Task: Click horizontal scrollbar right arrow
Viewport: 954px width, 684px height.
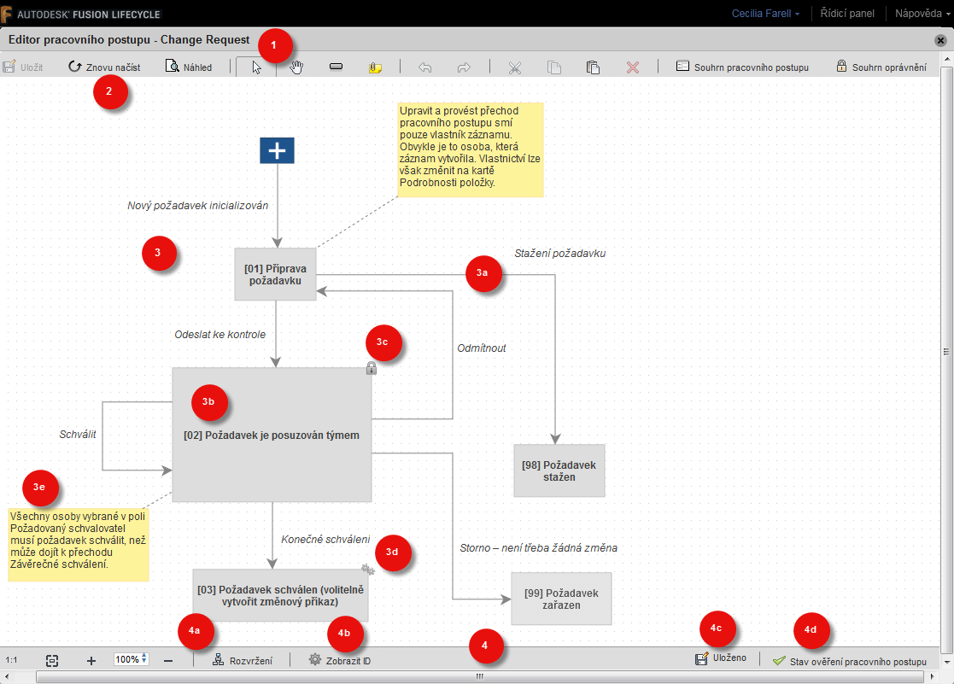Action: coord(932,676)
